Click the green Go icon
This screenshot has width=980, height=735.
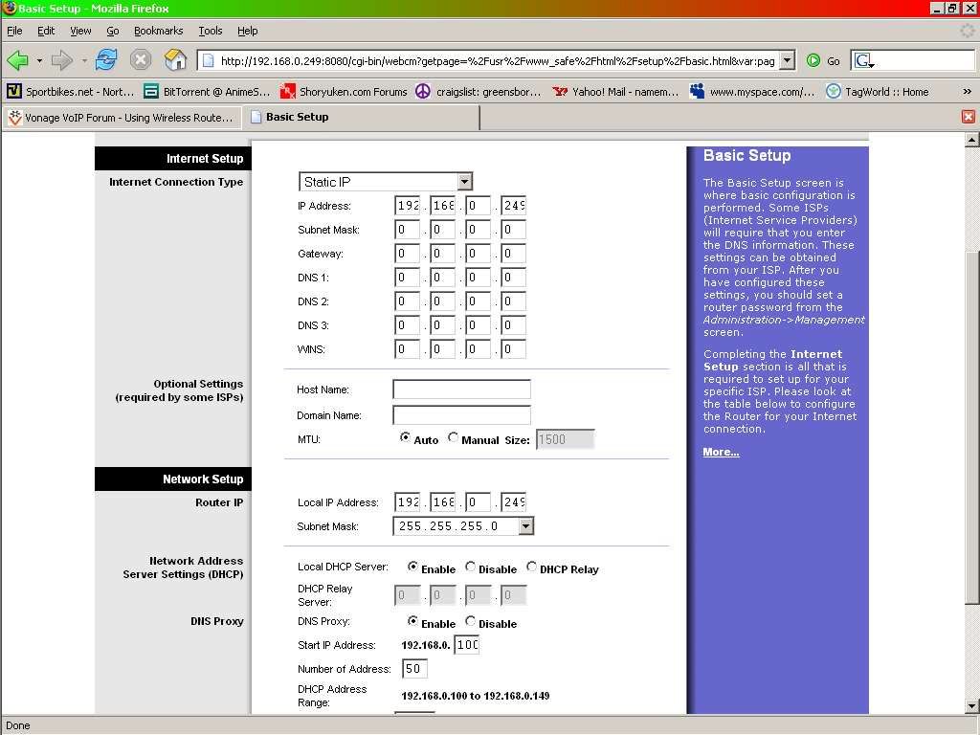pyautogui.click(x=813, y=60)
